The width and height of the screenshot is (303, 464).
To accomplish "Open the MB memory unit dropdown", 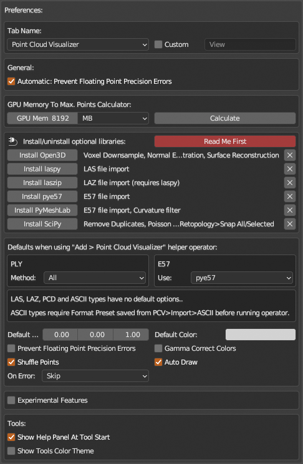I will 113,118.
